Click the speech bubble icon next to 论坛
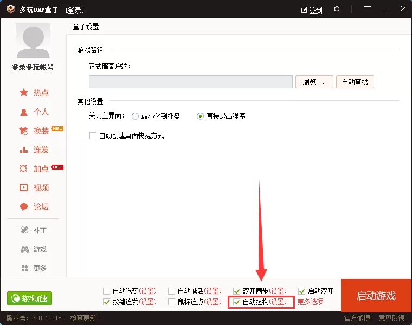Viewport: 412px width, 325px height. (24, 206)
